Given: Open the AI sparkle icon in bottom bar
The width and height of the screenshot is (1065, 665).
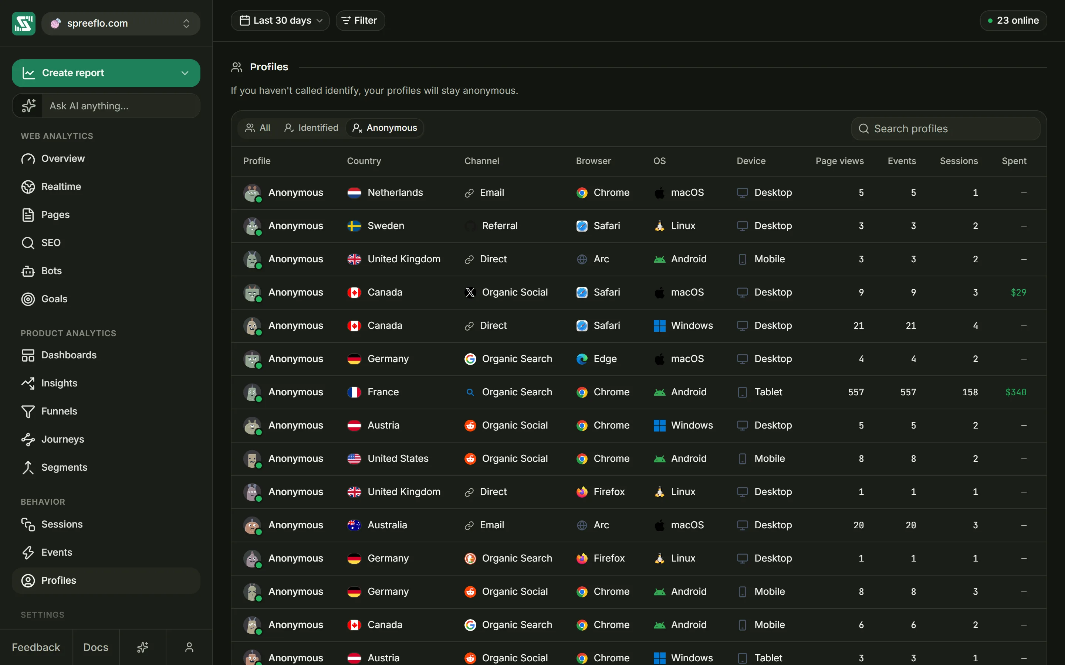Looking at the screenshot, I should tap(143, 647).
